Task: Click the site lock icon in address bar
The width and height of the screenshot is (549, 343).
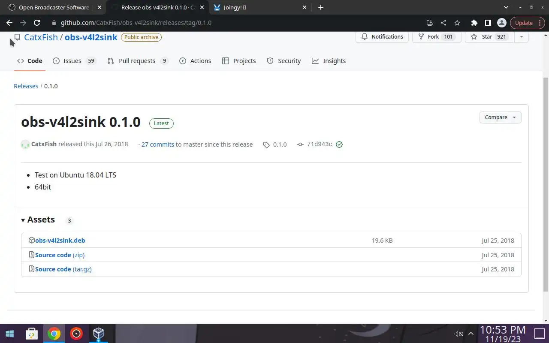Action: 54,23
